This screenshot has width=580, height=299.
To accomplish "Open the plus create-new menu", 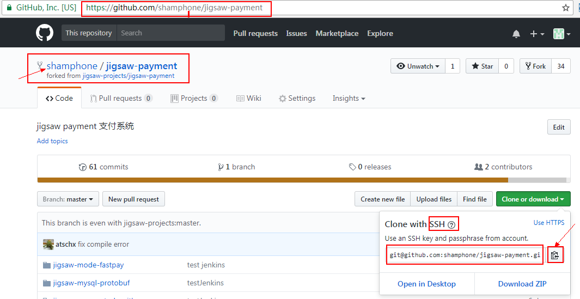I will point(537,34).
